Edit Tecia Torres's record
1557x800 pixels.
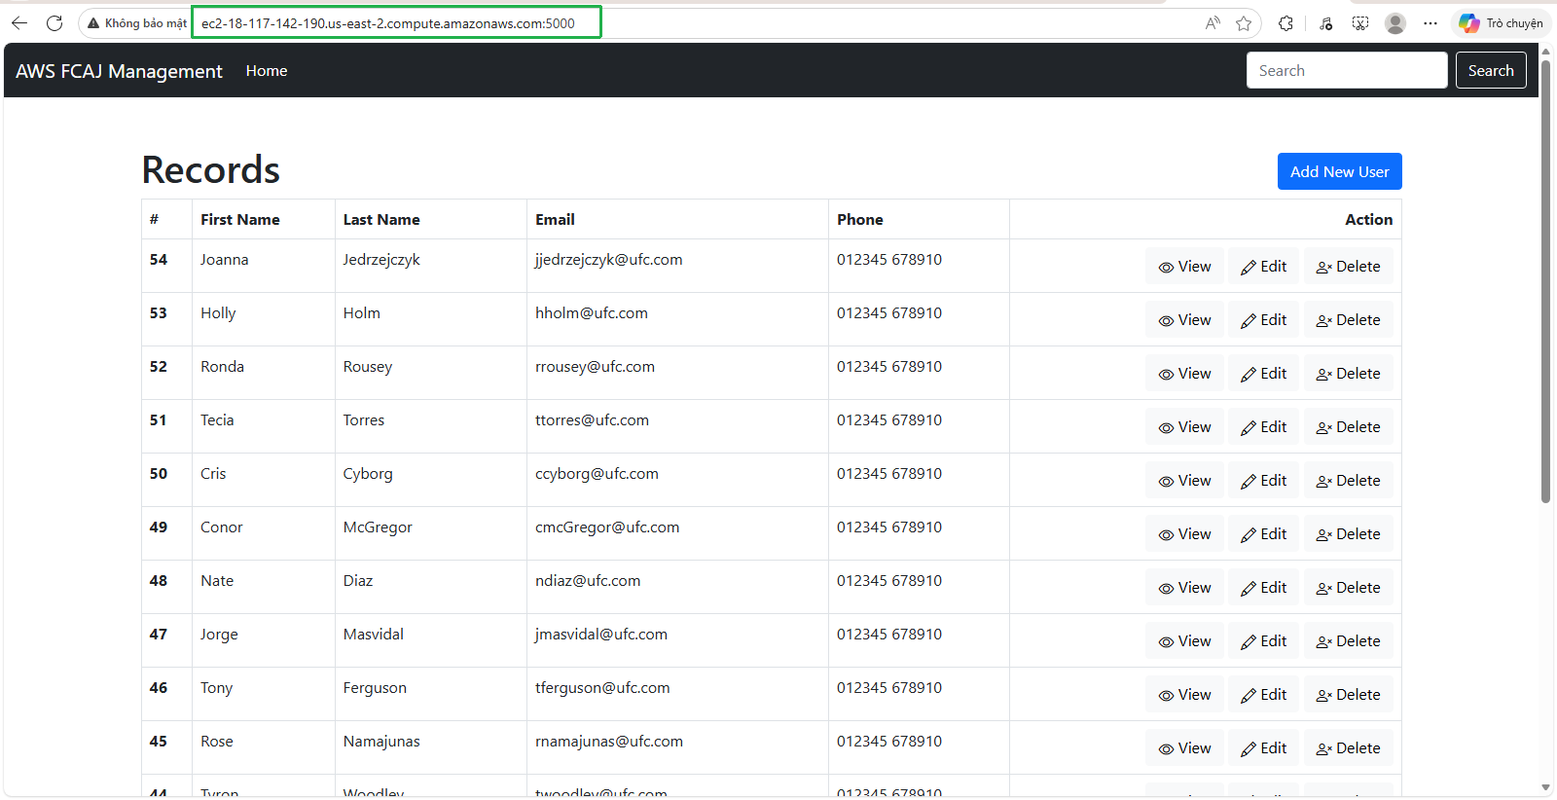click(x=1263, y=427)
